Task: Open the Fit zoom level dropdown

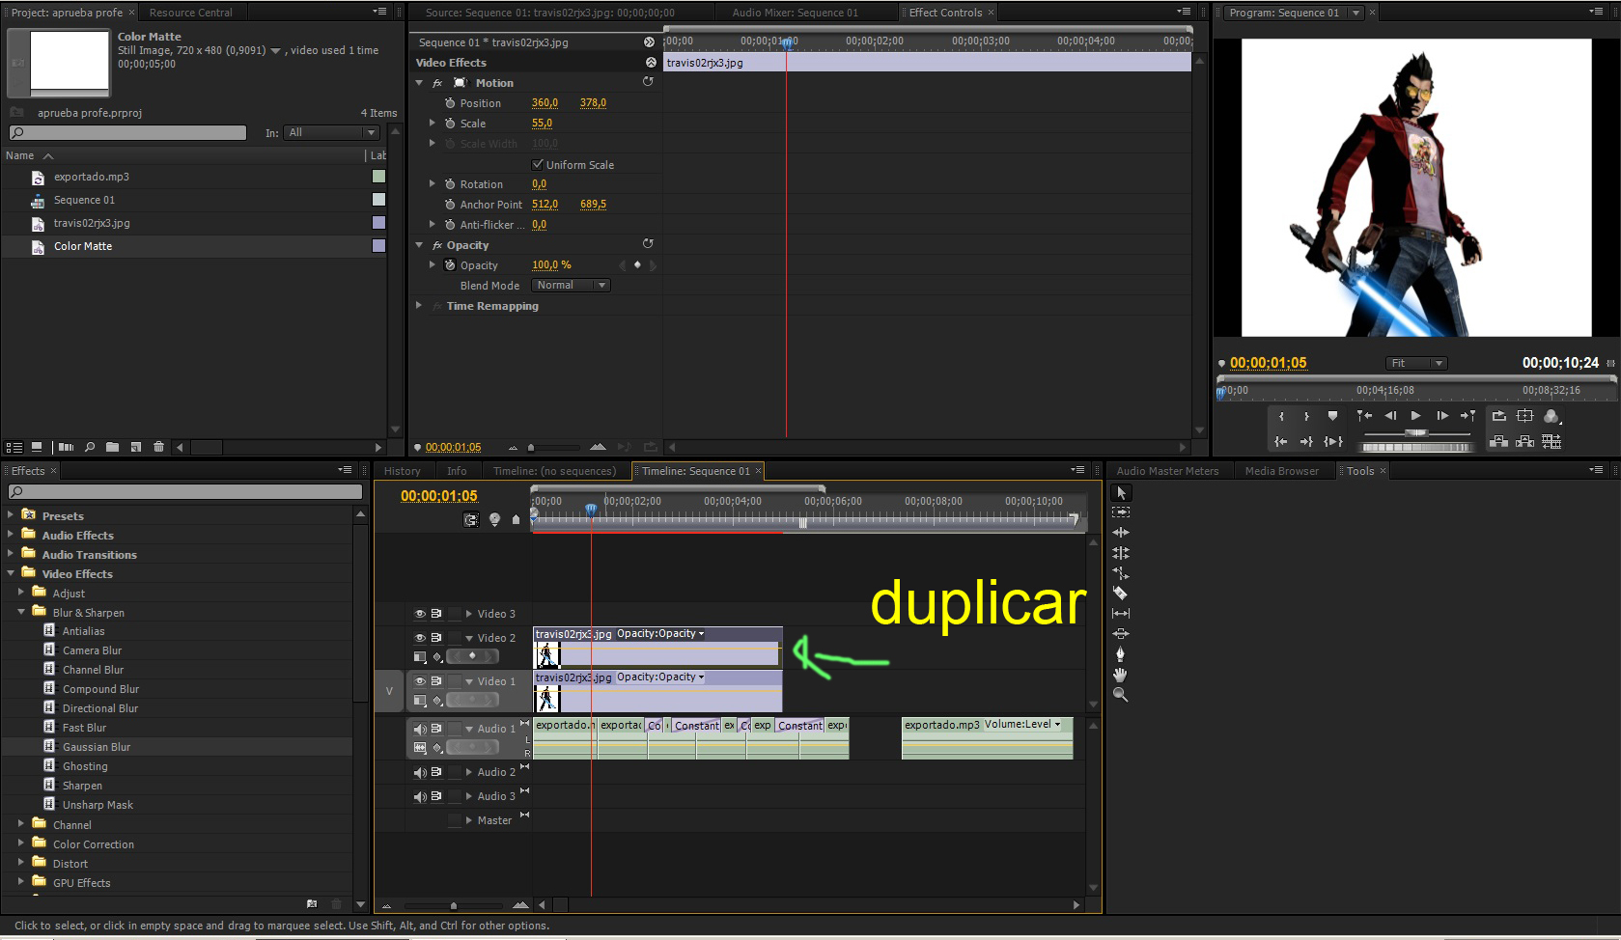Action: tap(1416, 363)
